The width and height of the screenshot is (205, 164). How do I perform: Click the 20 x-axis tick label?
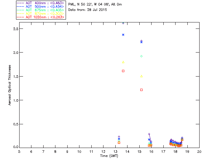tap(199, 152)
